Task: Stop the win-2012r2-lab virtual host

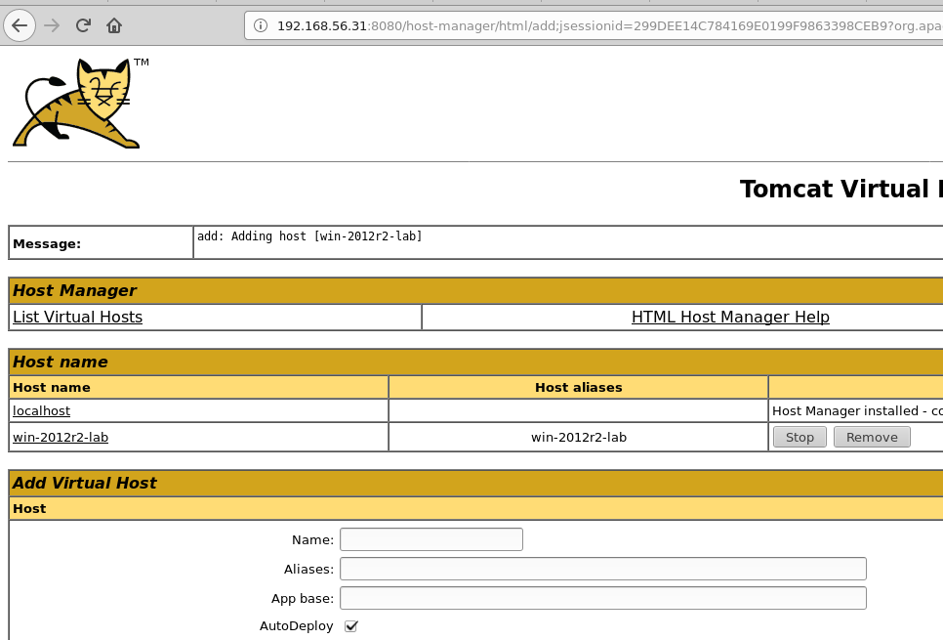Action: (799, 437)
